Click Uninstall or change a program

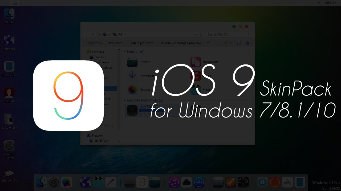click(181, 43)
